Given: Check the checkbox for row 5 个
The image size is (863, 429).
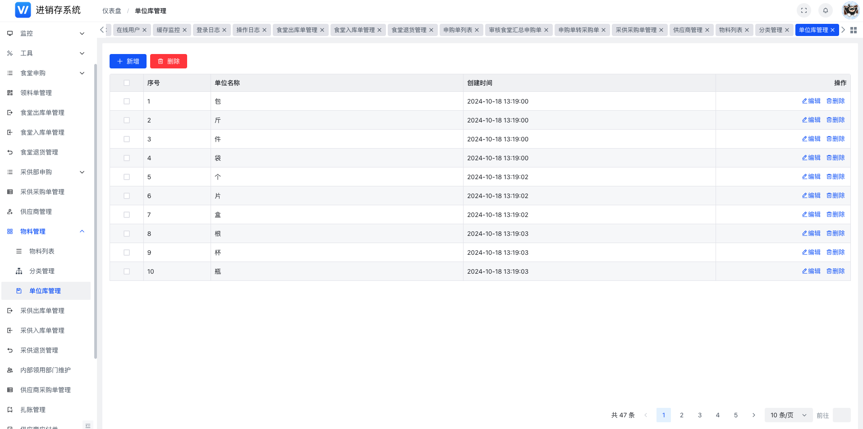Looking at the screenshot, I should pyautogui.click(x=127, y=177).
